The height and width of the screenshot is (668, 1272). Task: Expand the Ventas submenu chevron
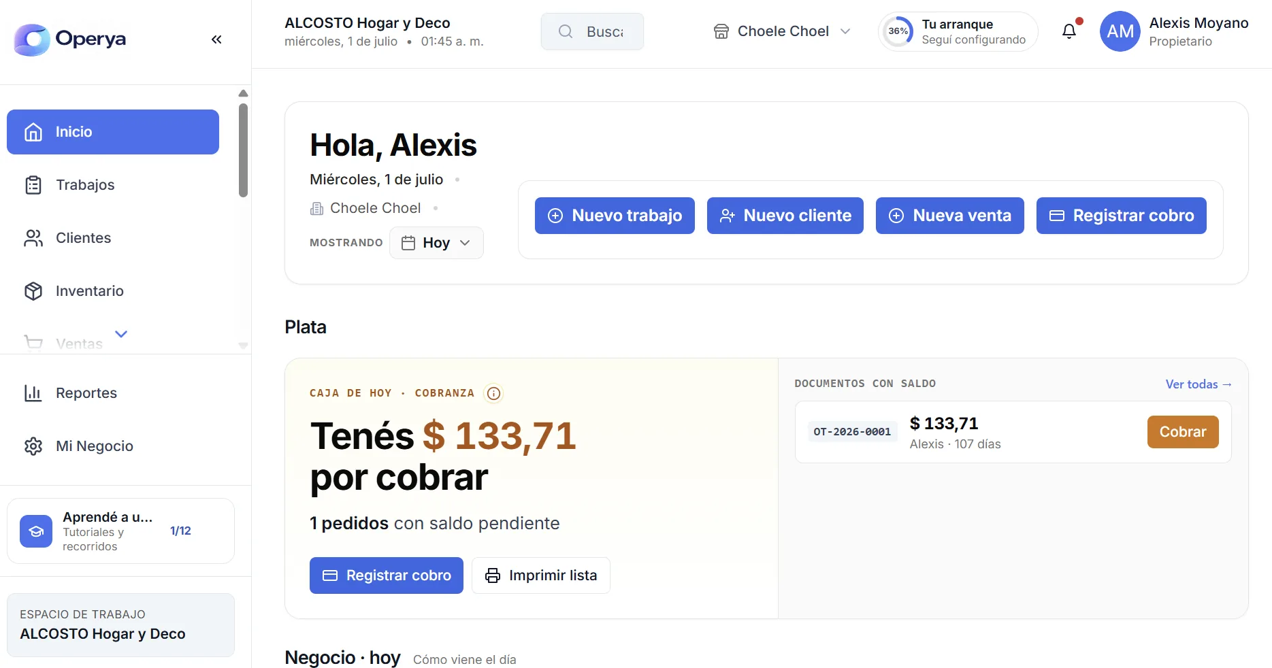click(121, 334)
